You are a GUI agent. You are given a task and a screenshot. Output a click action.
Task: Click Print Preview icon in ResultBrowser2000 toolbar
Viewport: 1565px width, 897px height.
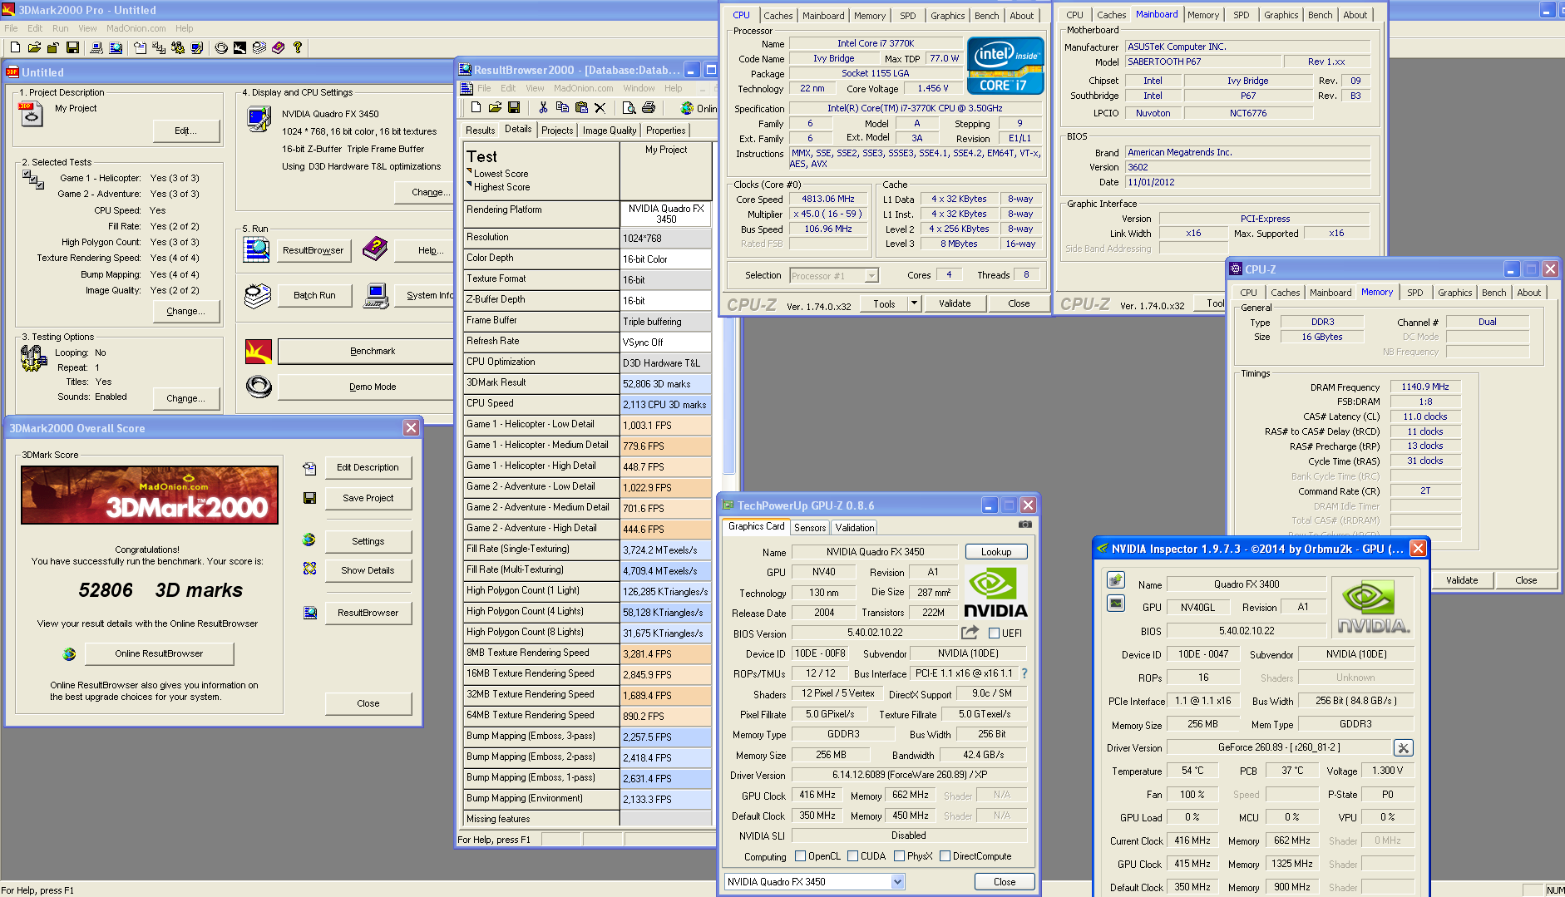(x=629, y=107)
